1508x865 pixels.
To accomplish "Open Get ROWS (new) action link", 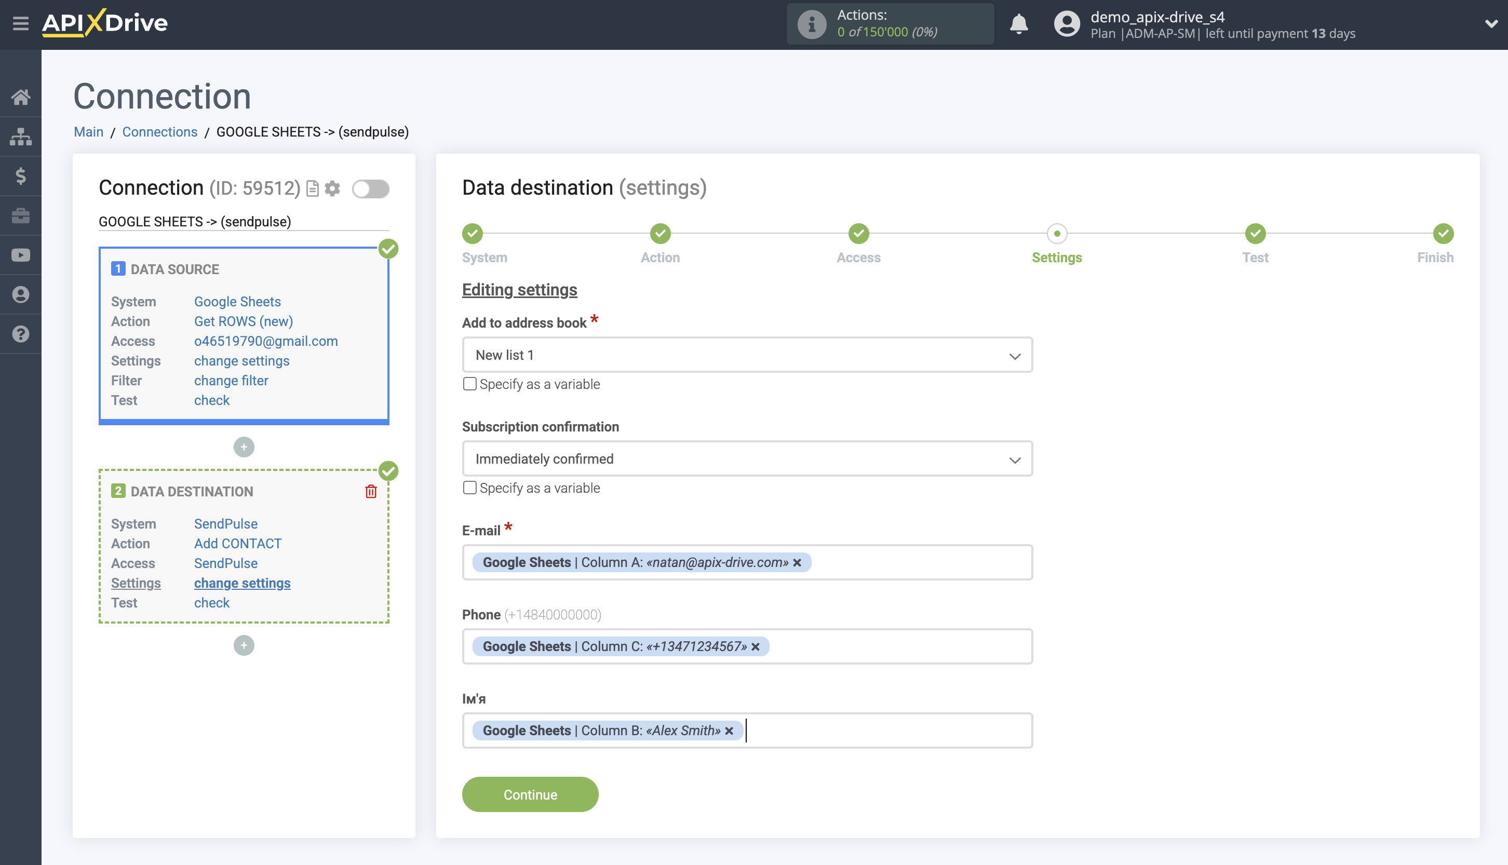I will pos(244,321).
